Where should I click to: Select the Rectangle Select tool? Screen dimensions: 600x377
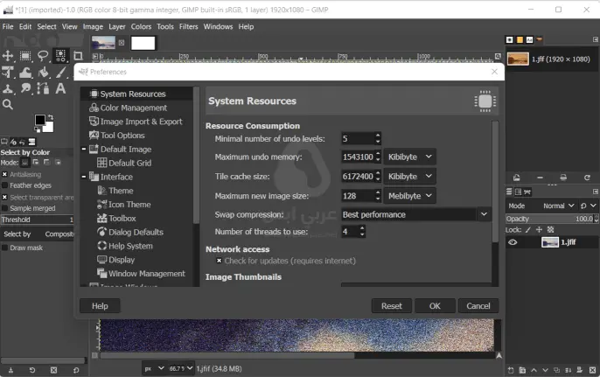click(x=25, y=56)
